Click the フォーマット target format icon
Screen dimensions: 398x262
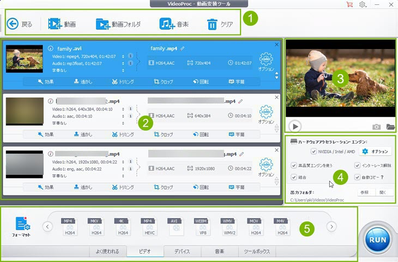pyautogui.click(x=22, y=225)
